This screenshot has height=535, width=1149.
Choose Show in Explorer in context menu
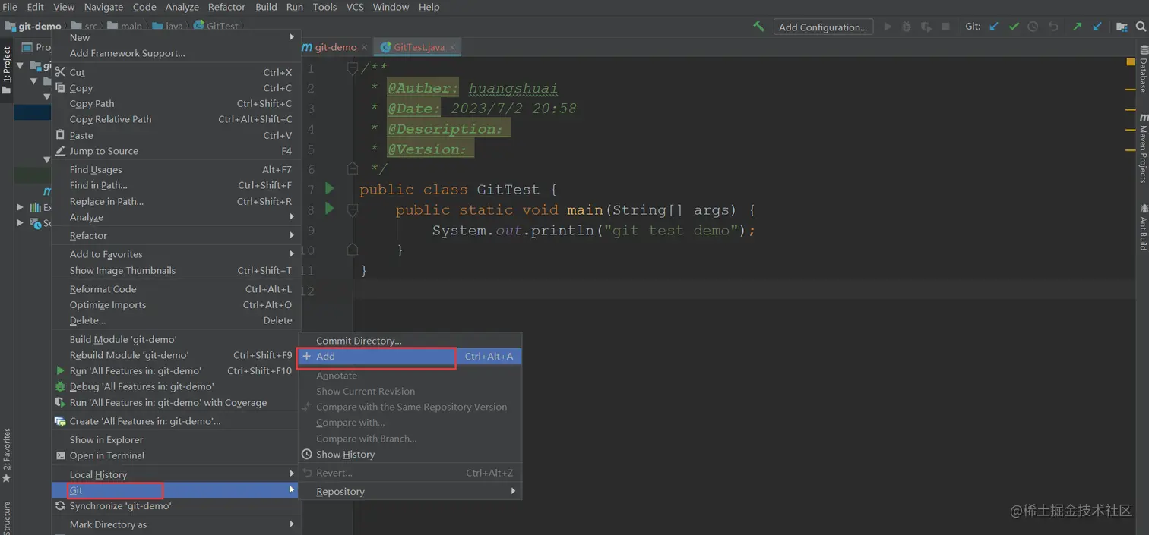176,440
